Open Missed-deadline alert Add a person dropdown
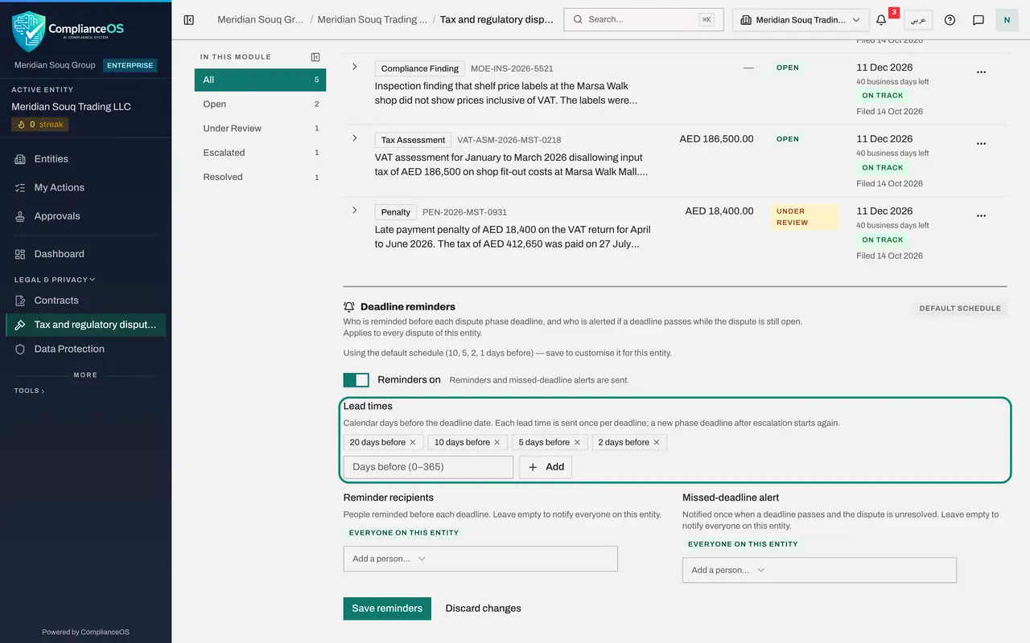This screenshot has height=643, width=1030. pyautogui.click(x=819, y=570)
